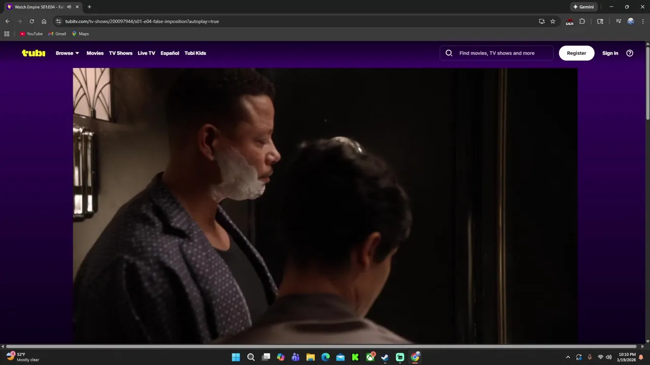The height and width of the screenshot is (365, 650).
Task: Show hidden system tray icons
Action: [568, 357]
